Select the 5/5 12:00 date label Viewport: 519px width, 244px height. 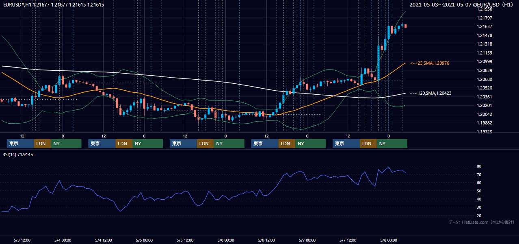tap(185, 240)
